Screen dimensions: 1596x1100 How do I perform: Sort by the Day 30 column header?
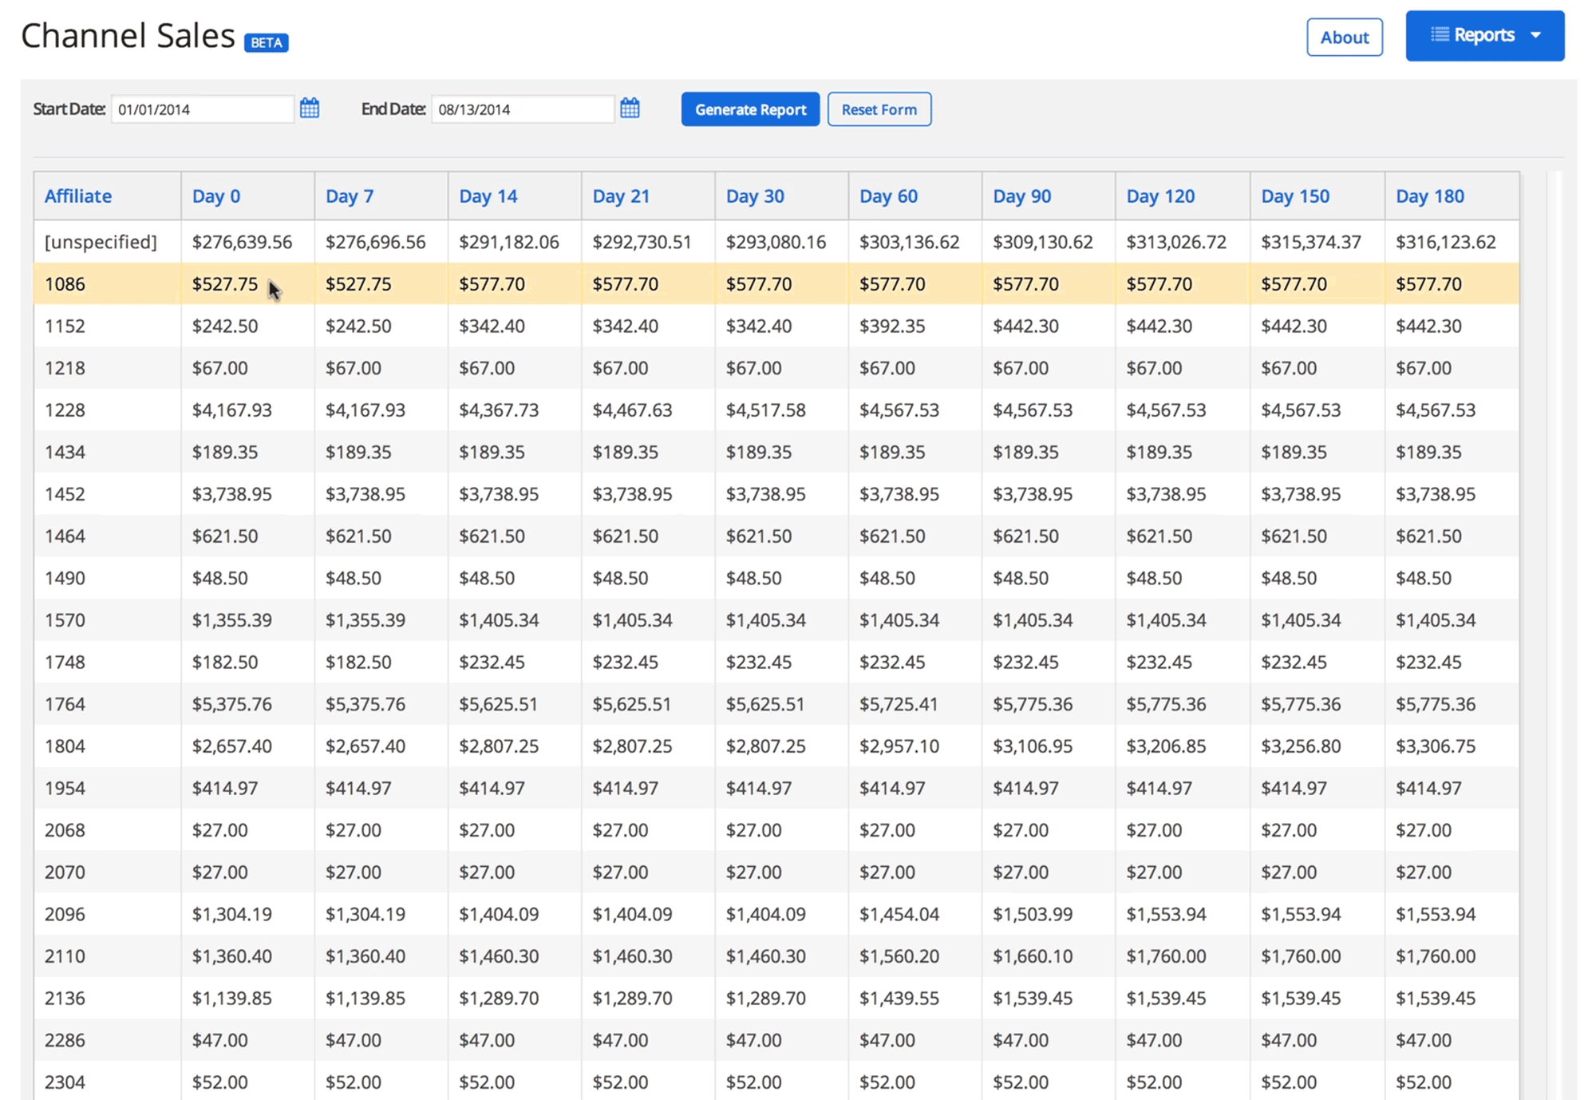coord(755,196)
